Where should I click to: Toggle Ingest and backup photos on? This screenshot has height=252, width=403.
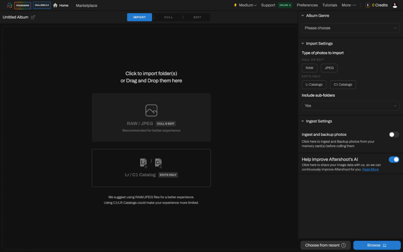(393, 134)
